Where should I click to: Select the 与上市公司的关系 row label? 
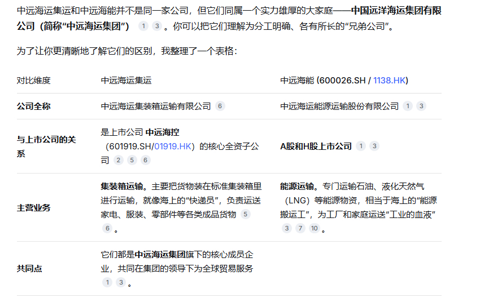pos(46,146)
